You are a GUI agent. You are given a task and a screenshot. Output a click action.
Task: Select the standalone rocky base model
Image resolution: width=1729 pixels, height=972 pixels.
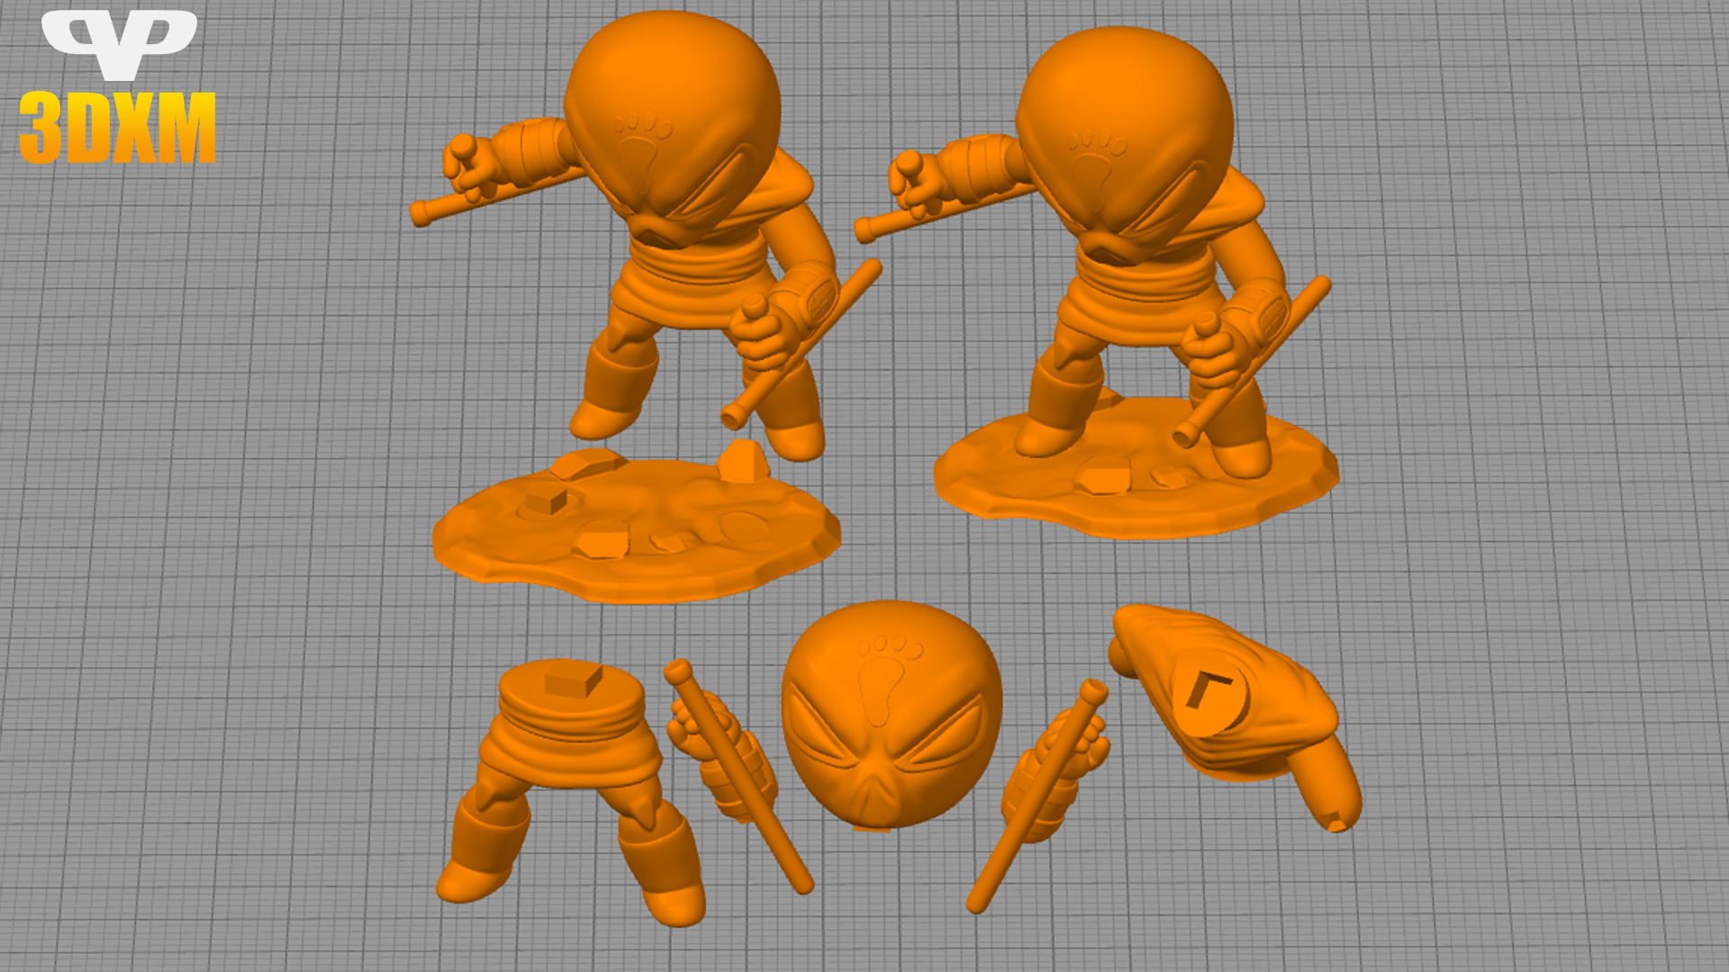pyautogui.click(x=637, y=520)
